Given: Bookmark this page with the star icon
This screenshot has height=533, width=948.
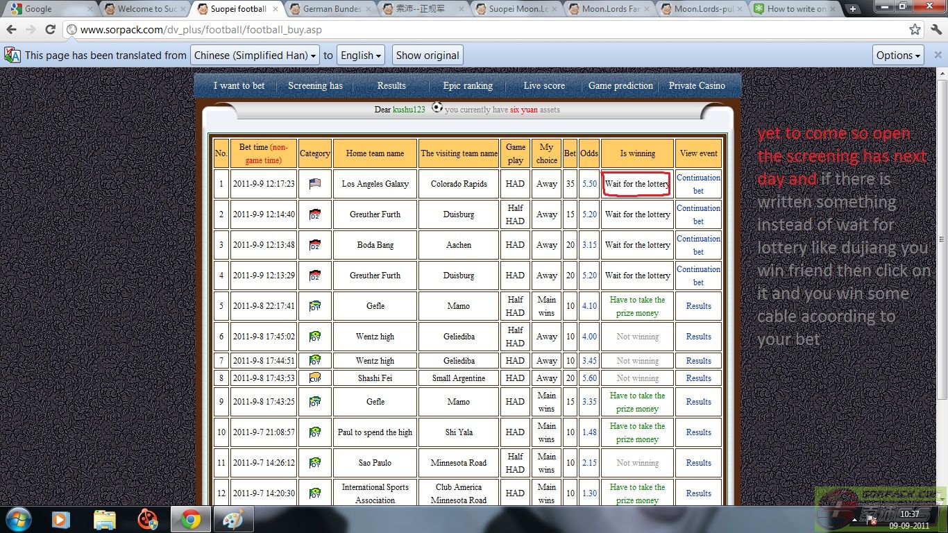Looking at the screenshot, I should coord(915,30).
